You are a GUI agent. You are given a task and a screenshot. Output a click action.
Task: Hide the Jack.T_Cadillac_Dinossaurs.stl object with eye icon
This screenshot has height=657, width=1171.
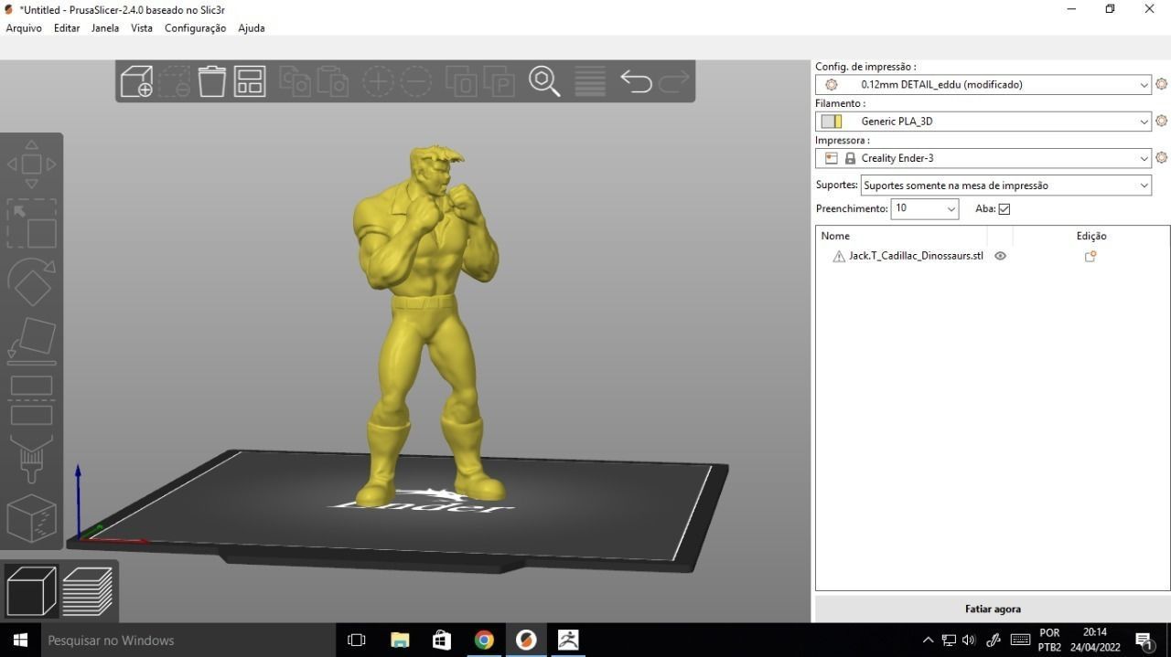point(1000,257)
